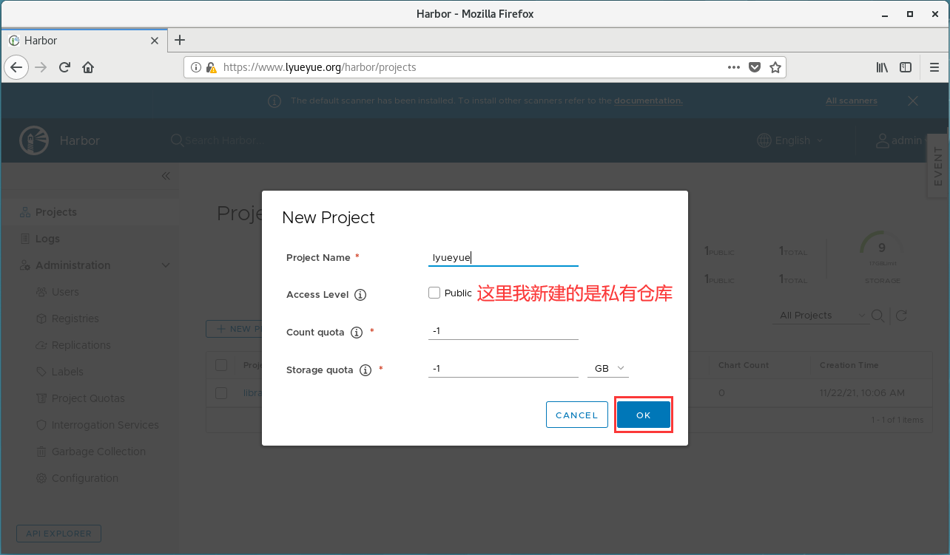The image size is (950, 555).
Task: Click the browser Back arrow button
Action: click(16, 67)
